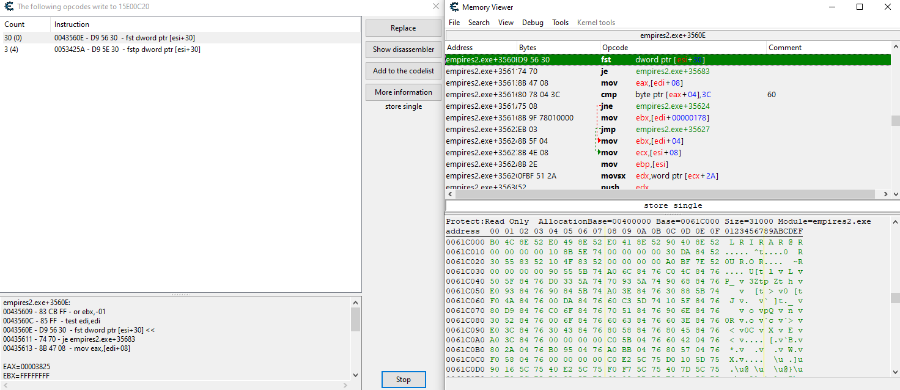The image size is (900, 390).
Task: Click hex row at address 0061C0D0
Action: coord(624,369)
